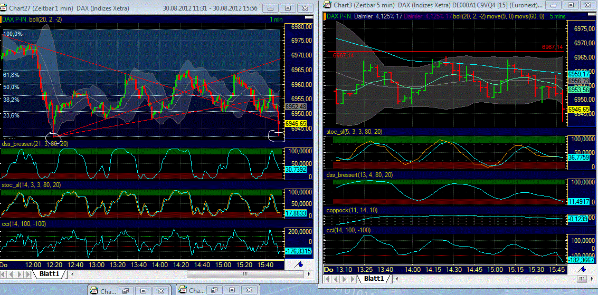Click the 6959,17 price tag in Chart3

[578, 74]
